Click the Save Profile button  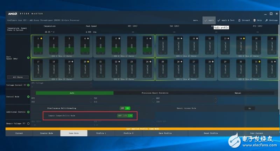pos(165,133)
